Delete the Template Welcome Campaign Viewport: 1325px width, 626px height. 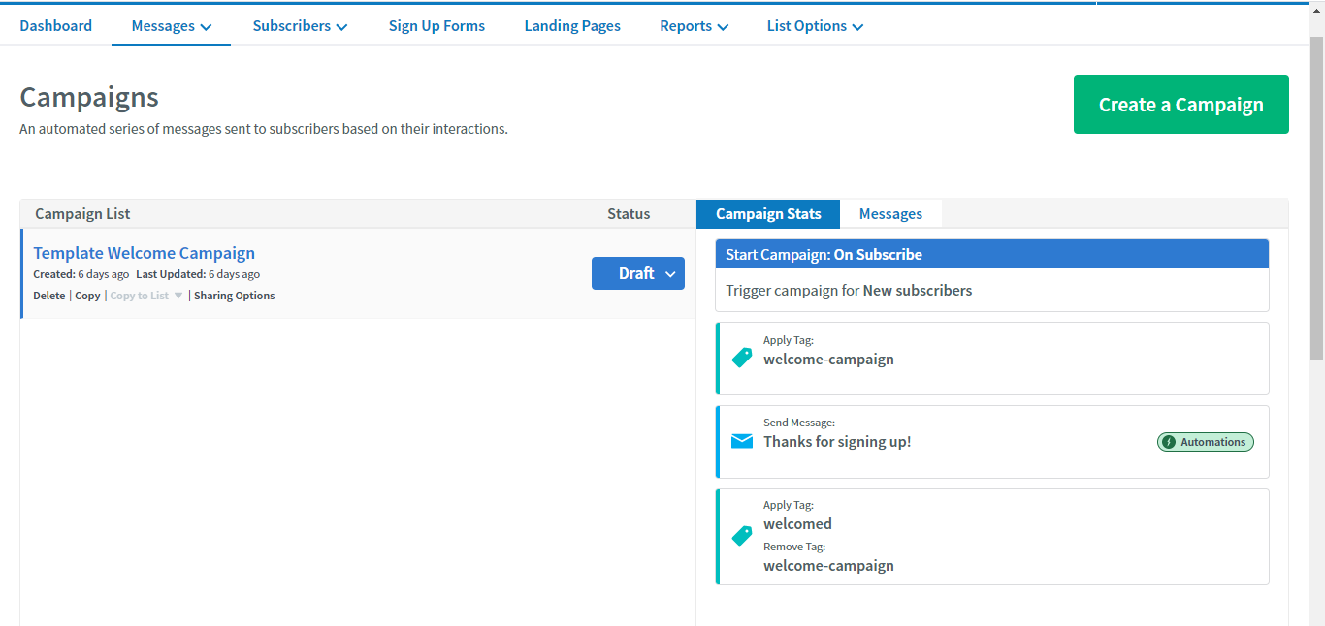coord(49,296)
